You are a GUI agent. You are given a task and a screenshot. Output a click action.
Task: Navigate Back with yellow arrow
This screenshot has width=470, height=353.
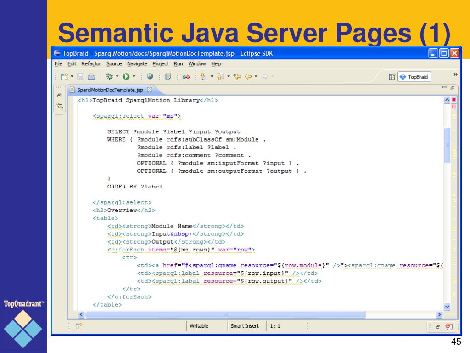[x=248, y=77]
